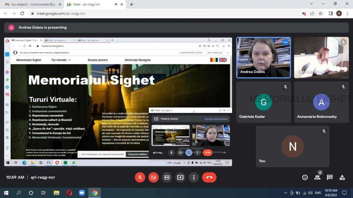Open Windows taskbar search
The width and height of the screenshot is (353, 198).
(x=19, y=193)
